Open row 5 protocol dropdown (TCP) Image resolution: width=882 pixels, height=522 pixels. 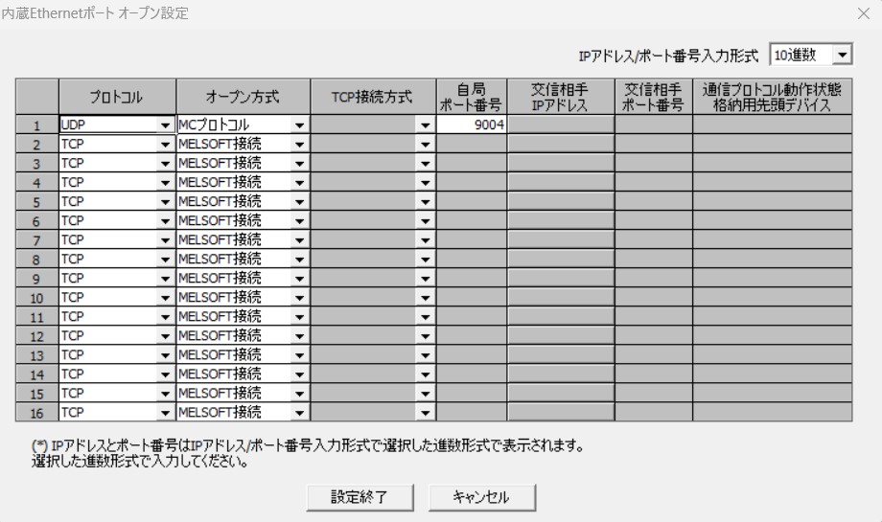point(117,202)
